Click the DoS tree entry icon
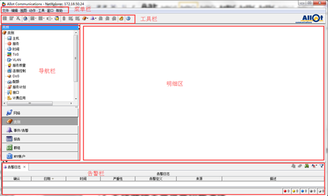328x196 pixels. [x=9, y=76]
